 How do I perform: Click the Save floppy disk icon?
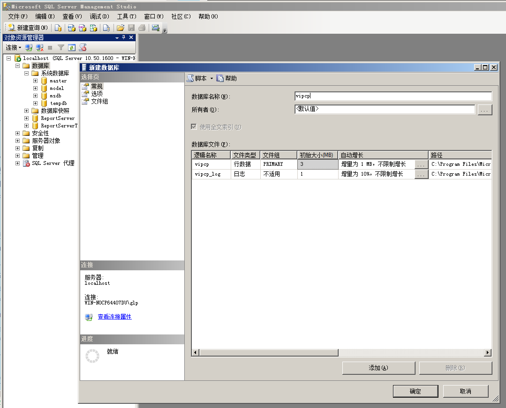click(x=131, y=28)
